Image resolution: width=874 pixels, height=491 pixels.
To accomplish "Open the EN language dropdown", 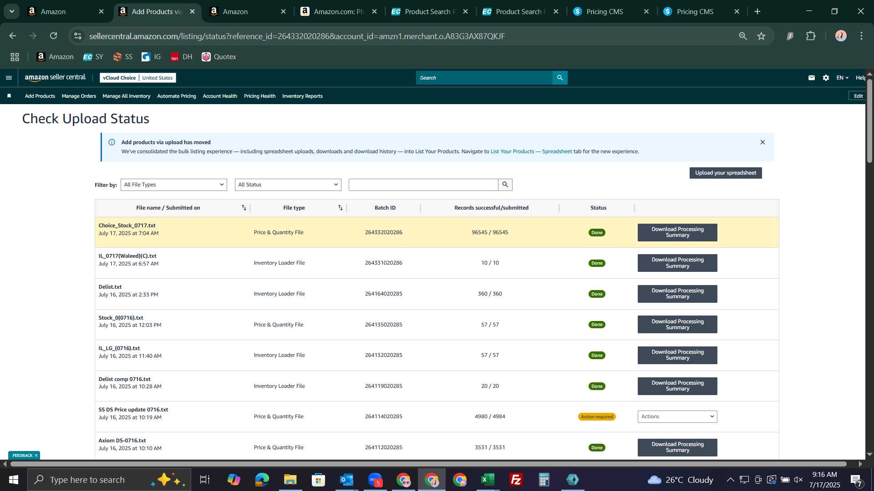I will point(842,78).
